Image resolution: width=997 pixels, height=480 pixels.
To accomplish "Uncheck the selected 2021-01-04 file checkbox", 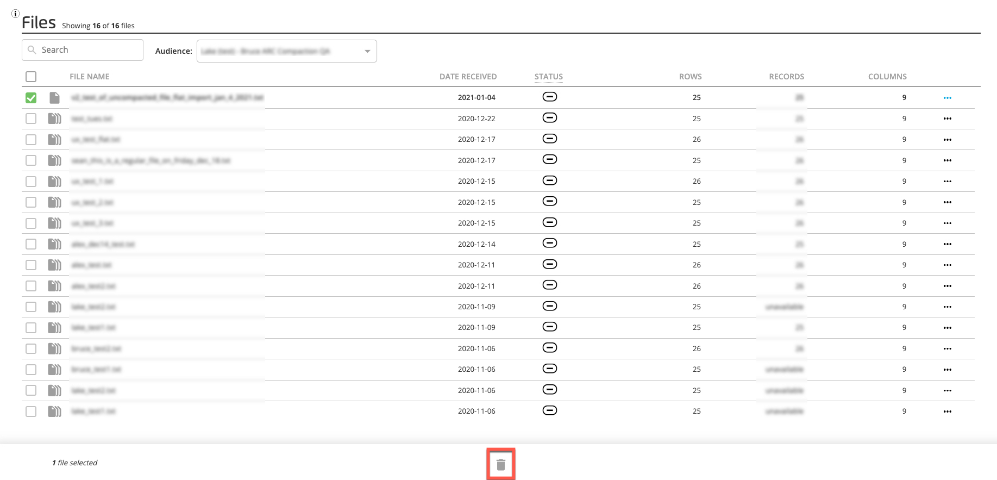I will point(31,98).
